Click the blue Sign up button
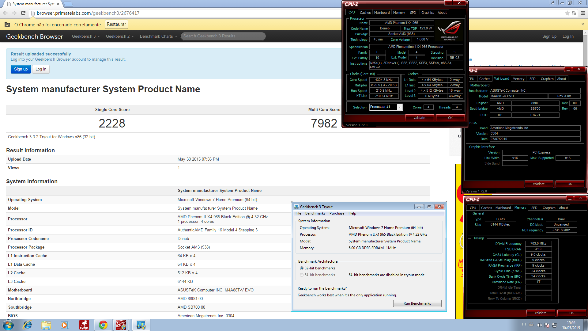588x331 pixels. pyautogui.click(x=21, y=69)
